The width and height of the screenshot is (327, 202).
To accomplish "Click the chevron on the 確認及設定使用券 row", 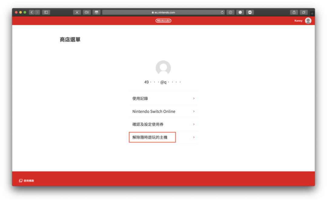I will click(x=194, y=124).
